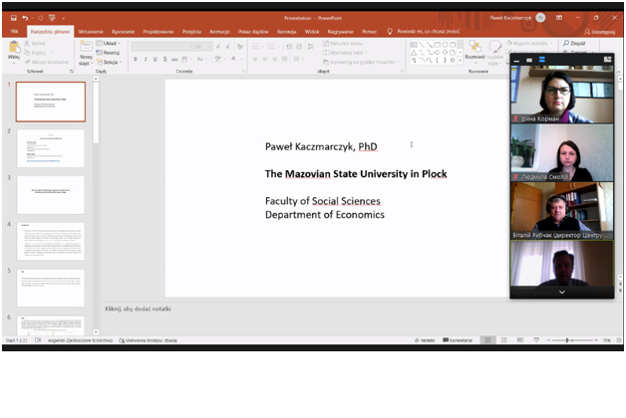Save the presentation from quick access toolbar
This screenshot has height=418, width=626.
click(14, 18)
